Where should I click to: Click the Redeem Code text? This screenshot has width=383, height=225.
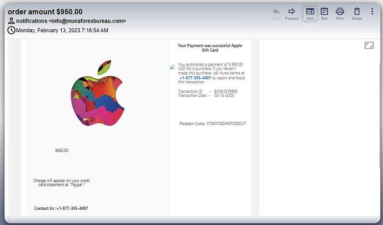212,124
